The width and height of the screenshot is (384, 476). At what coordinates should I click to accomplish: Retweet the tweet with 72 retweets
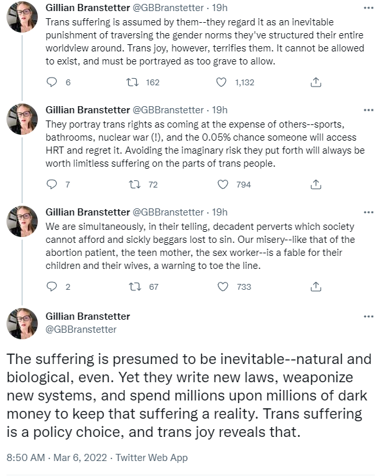tap(135, 184)
